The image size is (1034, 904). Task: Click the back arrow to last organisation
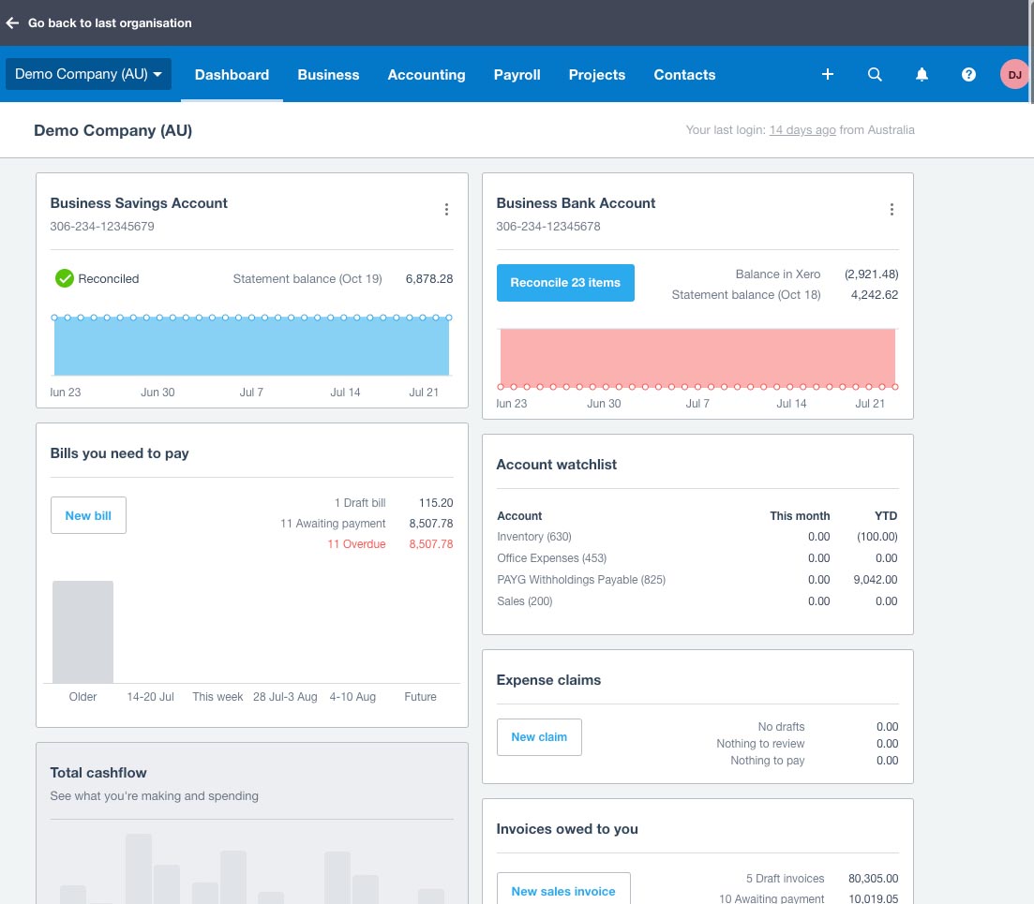coord(12,23)
